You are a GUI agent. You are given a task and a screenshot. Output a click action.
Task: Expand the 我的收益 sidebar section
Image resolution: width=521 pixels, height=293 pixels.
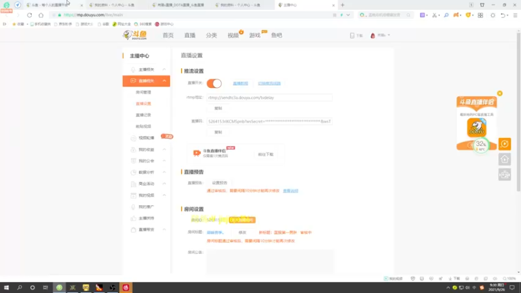[164, 150]
